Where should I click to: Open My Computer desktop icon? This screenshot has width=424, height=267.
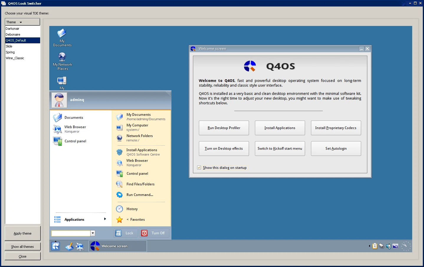tap(62, 83)
